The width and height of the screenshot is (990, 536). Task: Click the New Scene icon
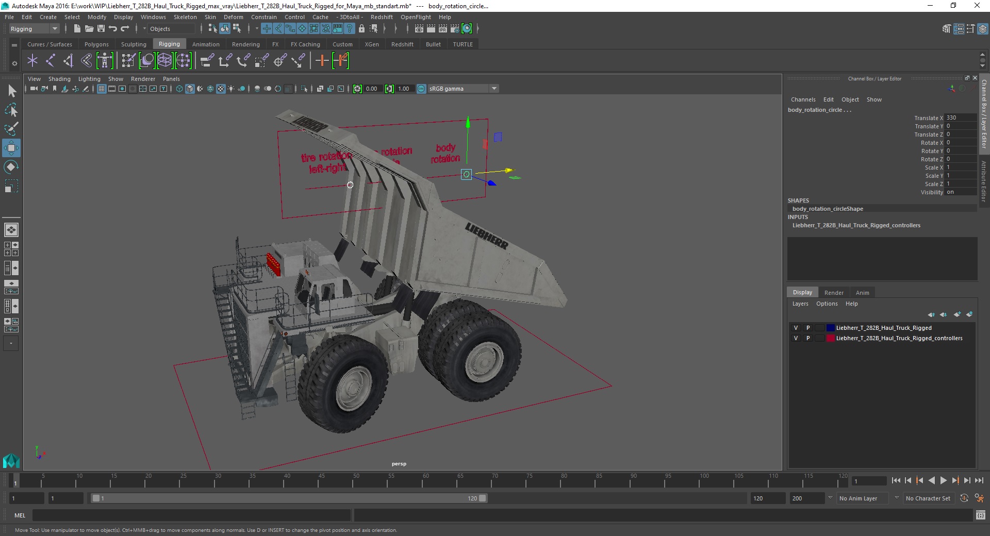pyautogui.click(x=77, y=29)
